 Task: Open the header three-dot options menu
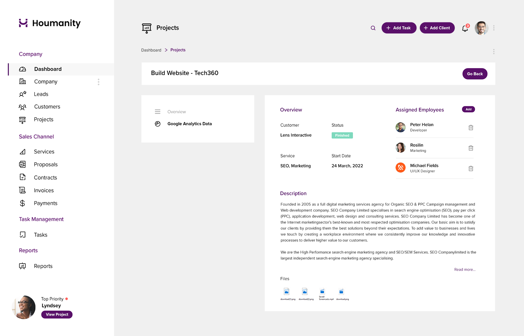(494, 28)
